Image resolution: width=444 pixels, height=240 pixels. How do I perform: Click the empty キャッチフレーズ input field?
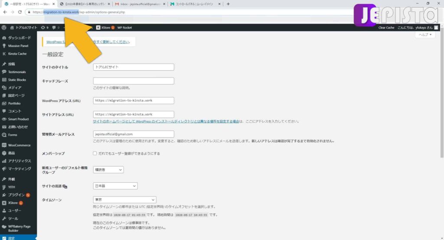[x=134, y=81]
